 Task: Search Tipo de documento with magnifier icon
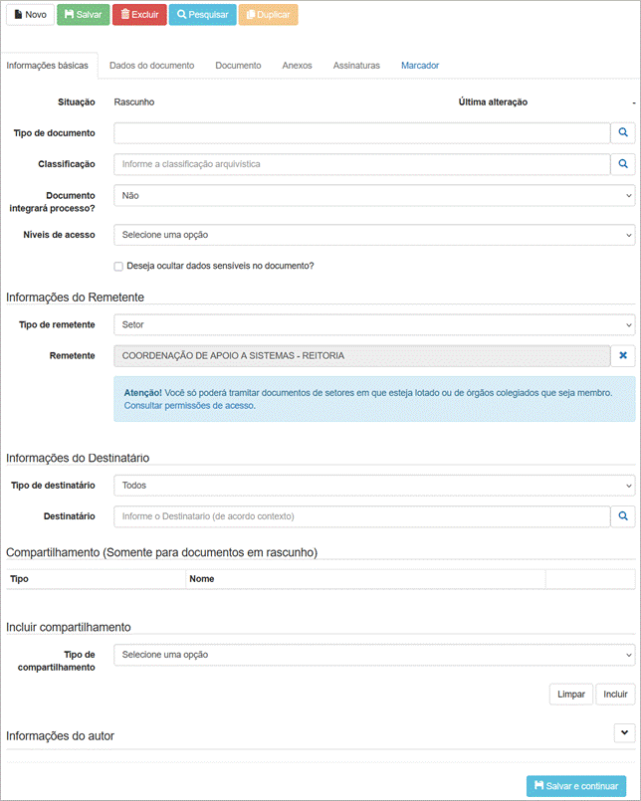623,132
